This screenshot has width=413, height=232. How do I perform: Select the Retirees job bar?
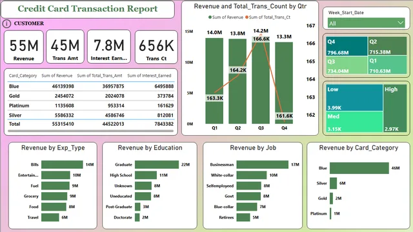[x=243, y=217]
